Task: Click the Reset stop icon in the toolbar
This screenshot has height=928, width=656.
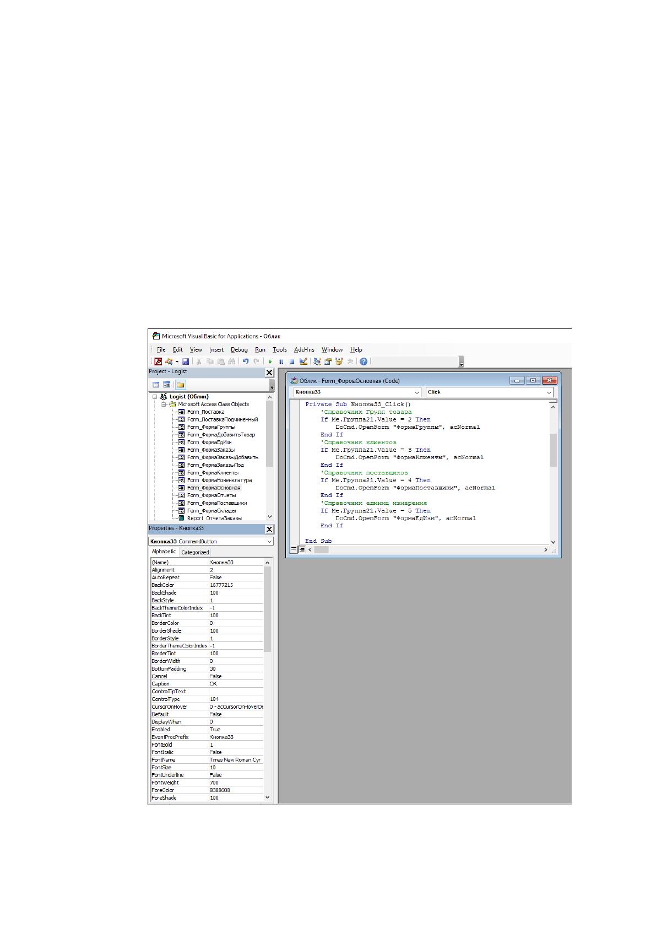Action: [292, 362]
